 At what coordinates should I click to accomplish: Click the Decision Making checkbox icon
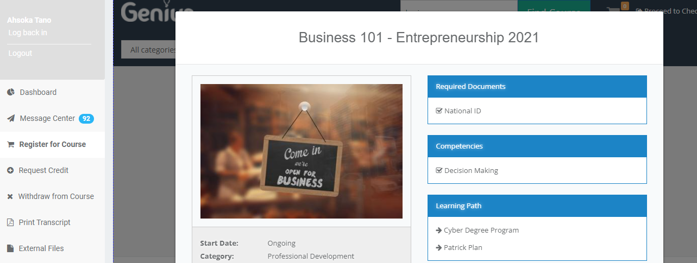tap(439, 170)
